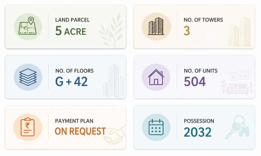Click the rupee clipboard payment icon
This screenshot has height=156, width=261.
point(28,127)
